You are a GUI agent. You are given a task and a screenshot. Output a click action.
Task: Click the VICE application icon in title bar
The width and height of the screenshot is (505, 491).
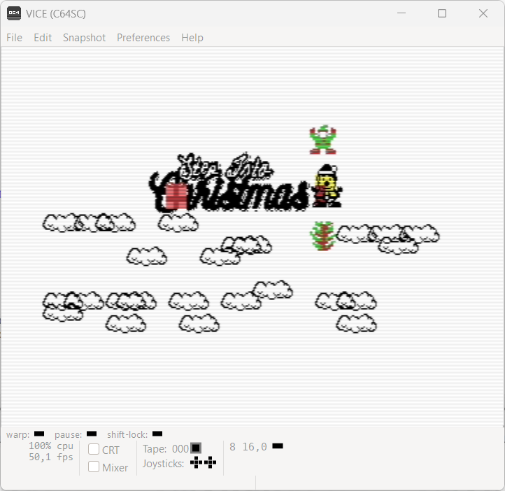[14, 13]
